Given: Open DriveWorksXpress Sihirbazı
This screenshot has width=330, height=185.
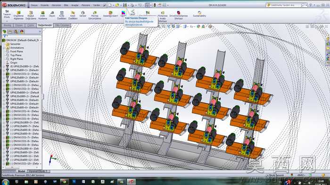Looking at the screenshot, I should pyautogui.click(x=179, y=16).
